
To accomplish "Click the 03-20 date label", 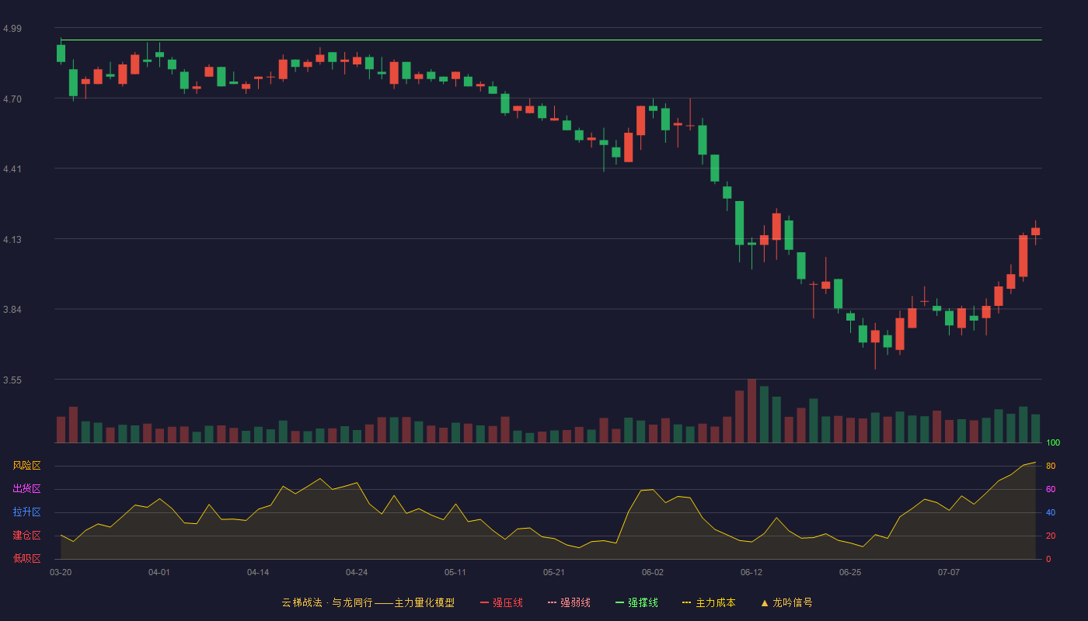I will click(x=61, y=572).
